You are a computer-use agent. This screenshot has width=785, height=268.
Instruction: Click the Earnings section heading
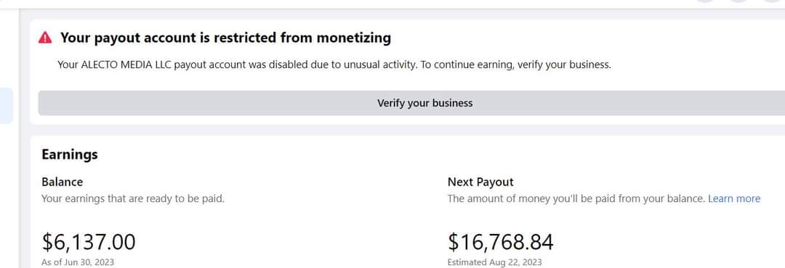pos(70,155)
